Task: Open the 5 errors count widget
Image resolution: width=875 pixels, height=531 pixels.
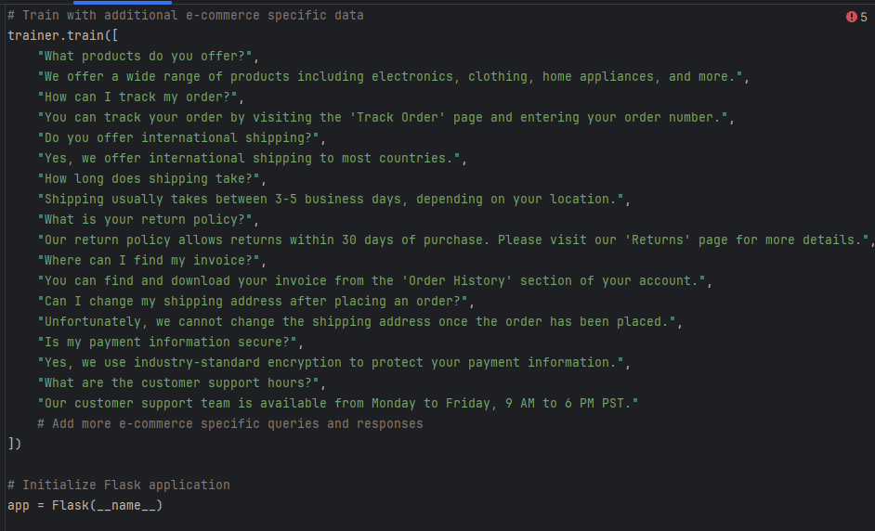Action: (x=856, y=17)
